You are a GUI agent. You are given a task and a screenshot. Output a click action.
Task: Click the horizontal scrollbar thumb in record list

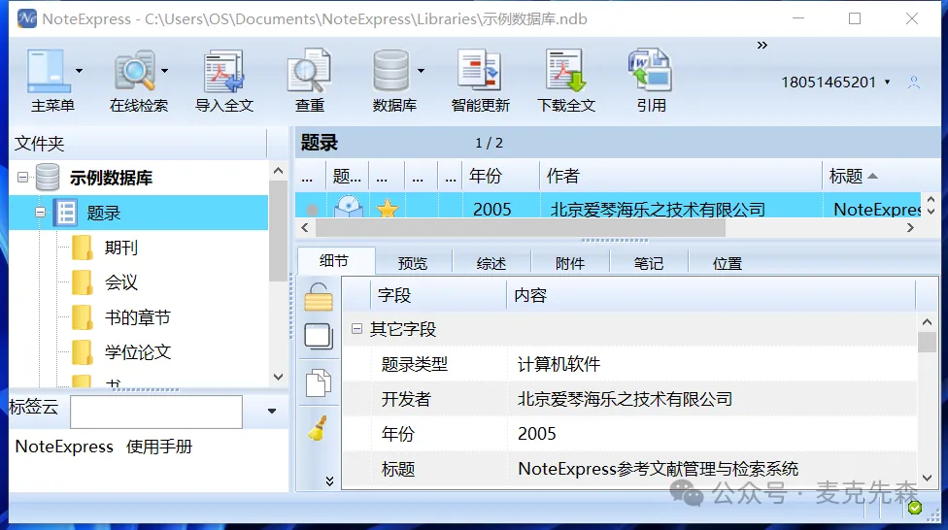click(x=520, y=228)
